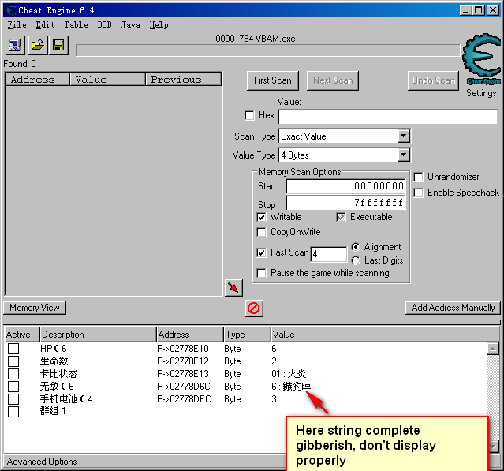This screenshot has width=504, height=471.
Task: Activate the HP entry checkbox
Action: [x=13, y=349]
